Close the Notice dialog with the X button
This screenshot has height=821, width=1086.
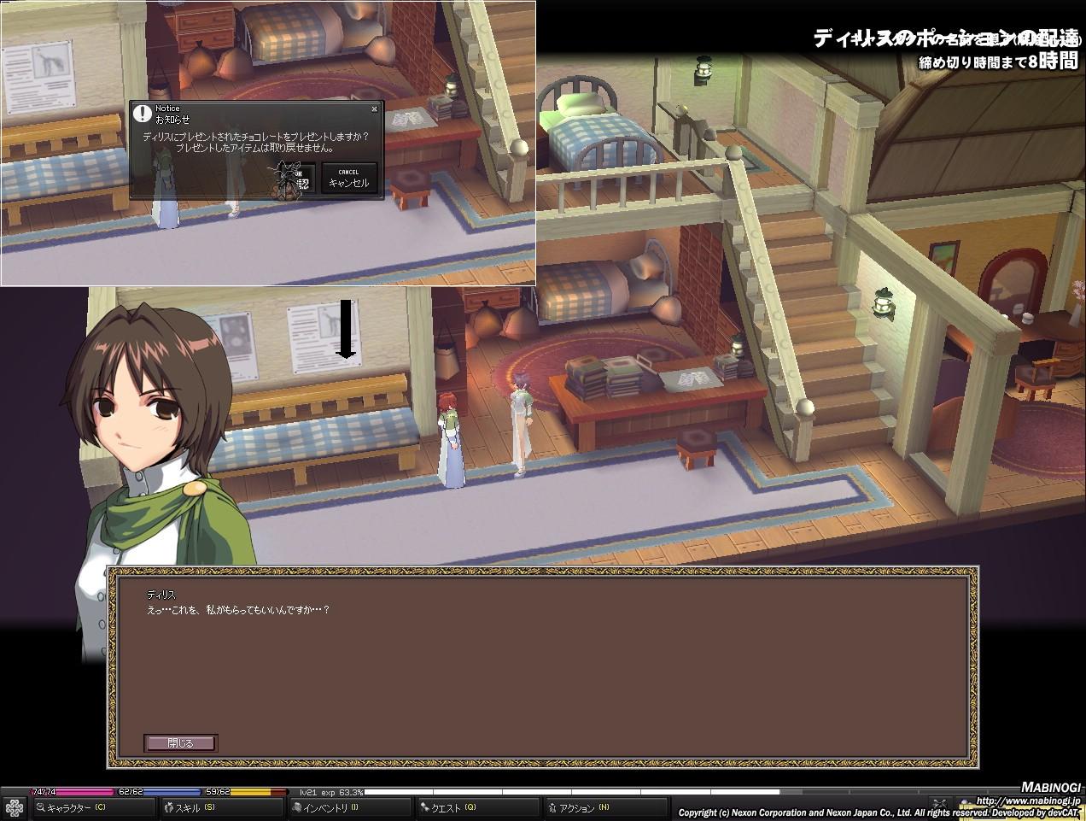[x=374, y=109]
